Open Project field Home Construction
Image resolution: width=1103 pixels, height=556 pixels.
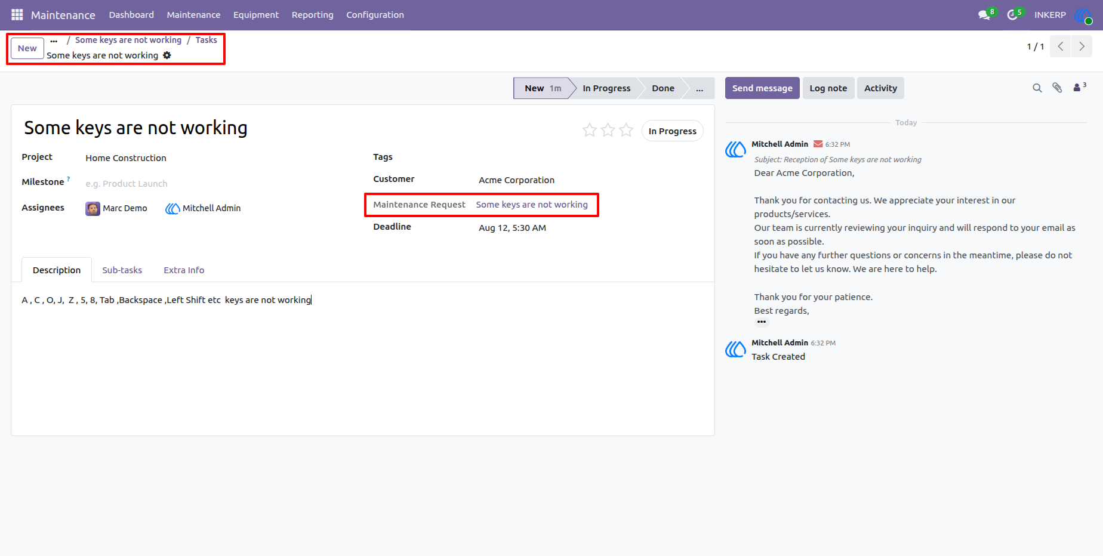[x=126, y=158]
